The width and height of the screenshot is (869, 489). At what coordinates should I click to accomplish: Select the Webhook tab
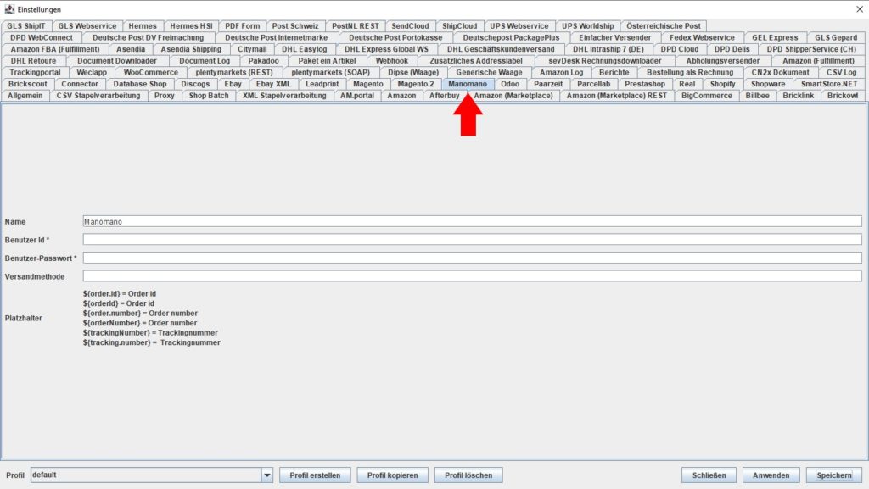[x=392, y=61]
